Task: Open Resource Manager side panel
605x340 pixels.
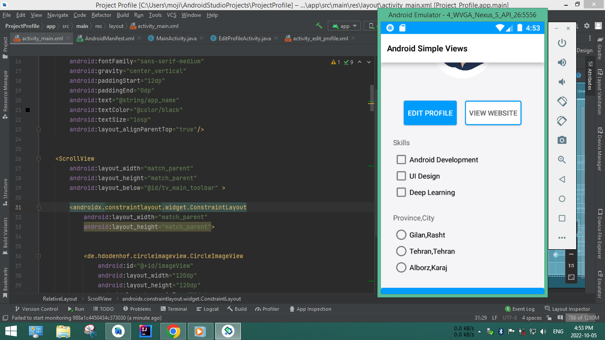Action: click(x=5, y=94)
